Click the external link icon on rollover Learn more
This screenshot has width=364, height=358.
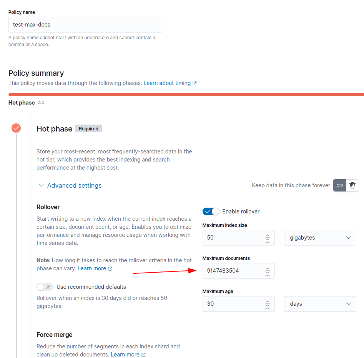point(111,268)
